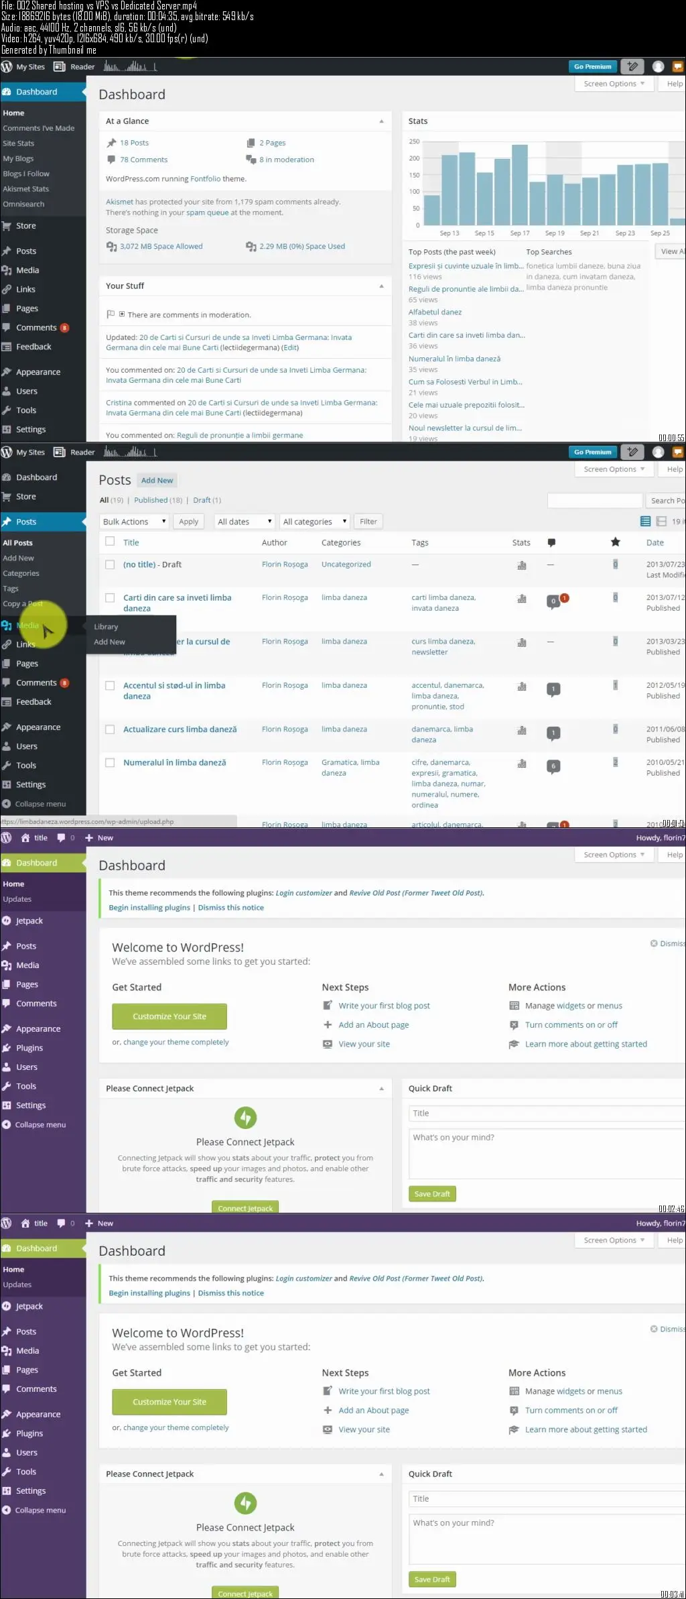The height and width of the screenshot is (1599, 686).
Task: Tick checkbox for 'Actualizare curs limba daneză'
Action: (x=110, y=729)
